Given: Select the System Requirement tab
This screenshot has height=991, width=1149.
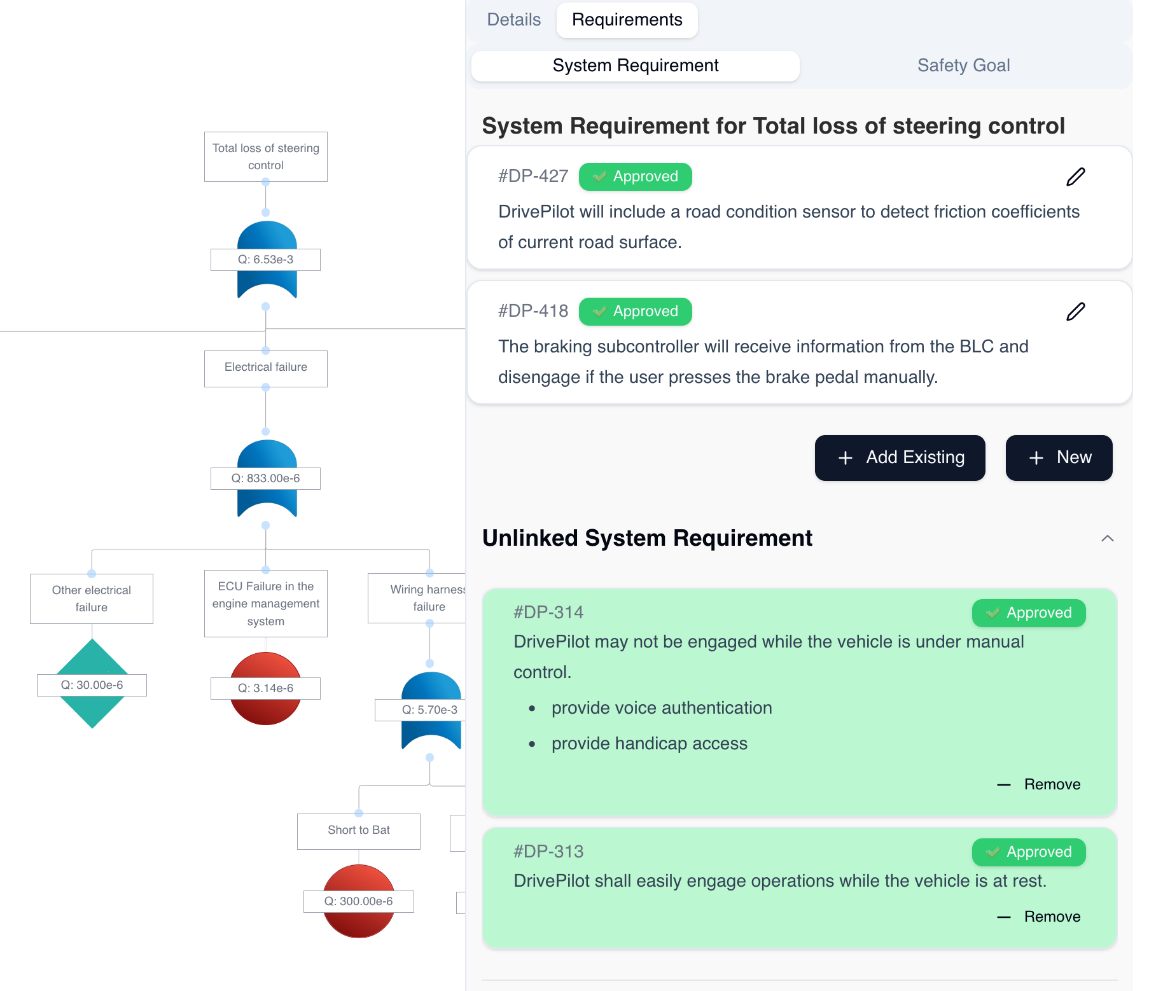Looking at the screenshot, I should click(x=635, y=66).
